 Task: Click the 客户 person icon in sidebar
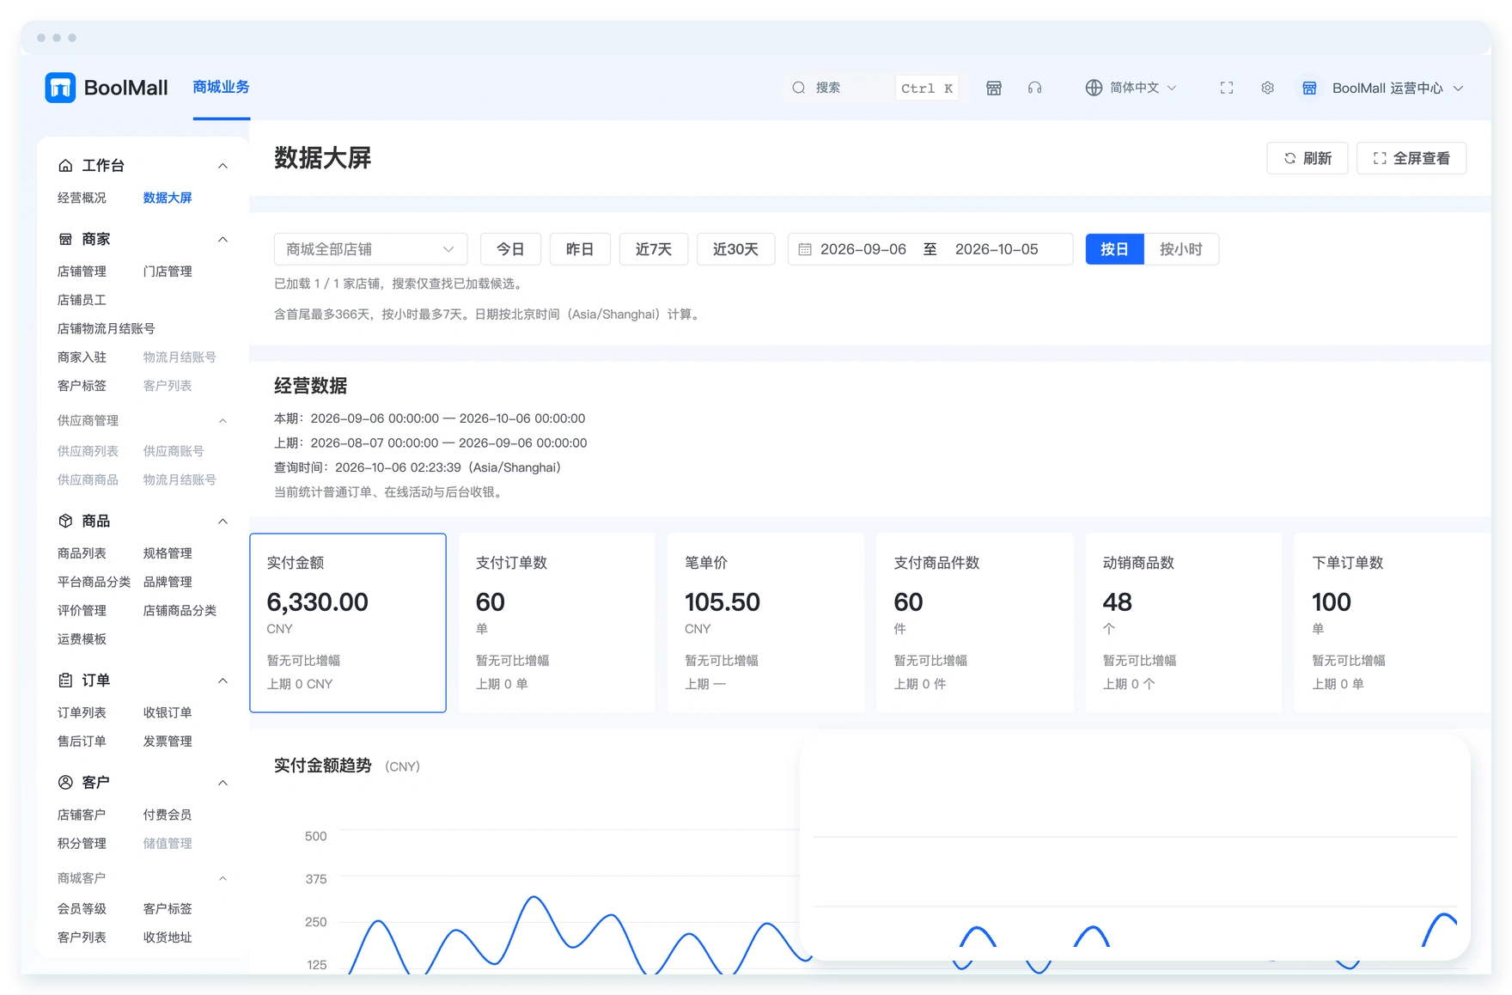click(x=65, y=782)
